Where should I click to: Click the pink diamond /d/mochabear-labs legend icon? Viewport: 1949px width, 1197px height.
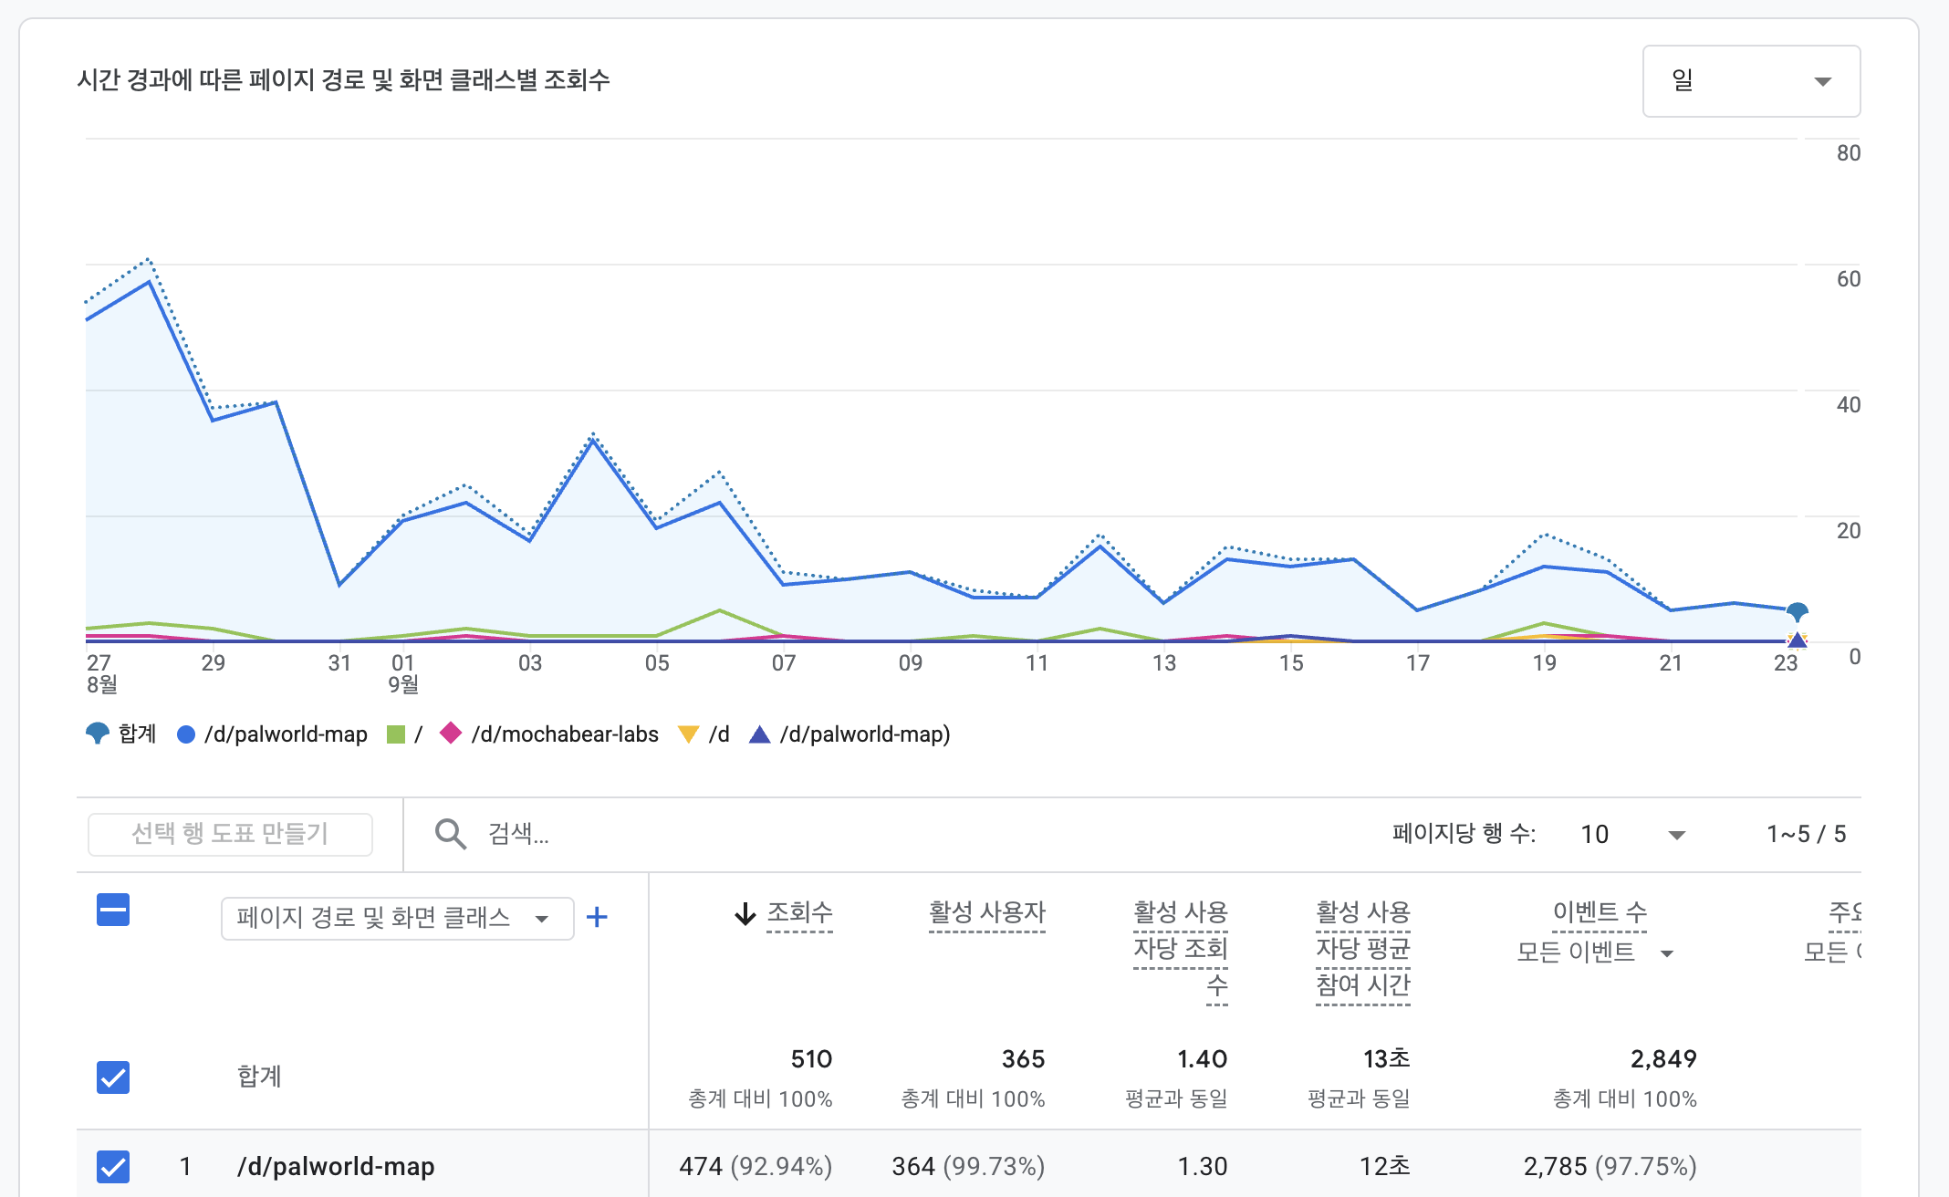pos(451,734)
